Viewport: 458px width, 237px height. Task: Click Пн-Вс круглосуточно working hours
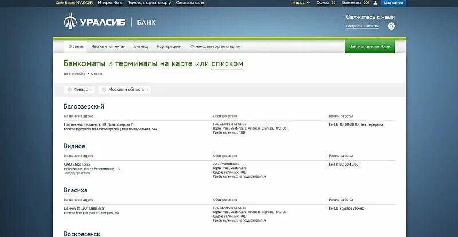pos(346,208)
